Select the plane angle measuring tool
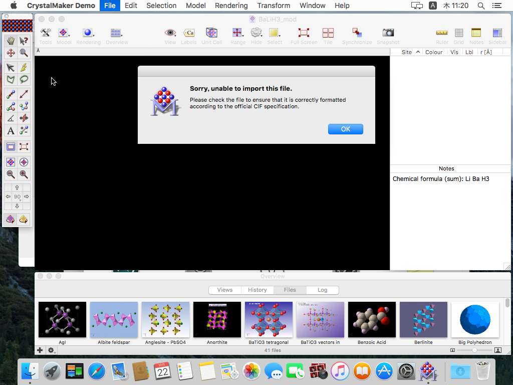Viewport: 513px width, 385px height. click(x=11, y=118)
